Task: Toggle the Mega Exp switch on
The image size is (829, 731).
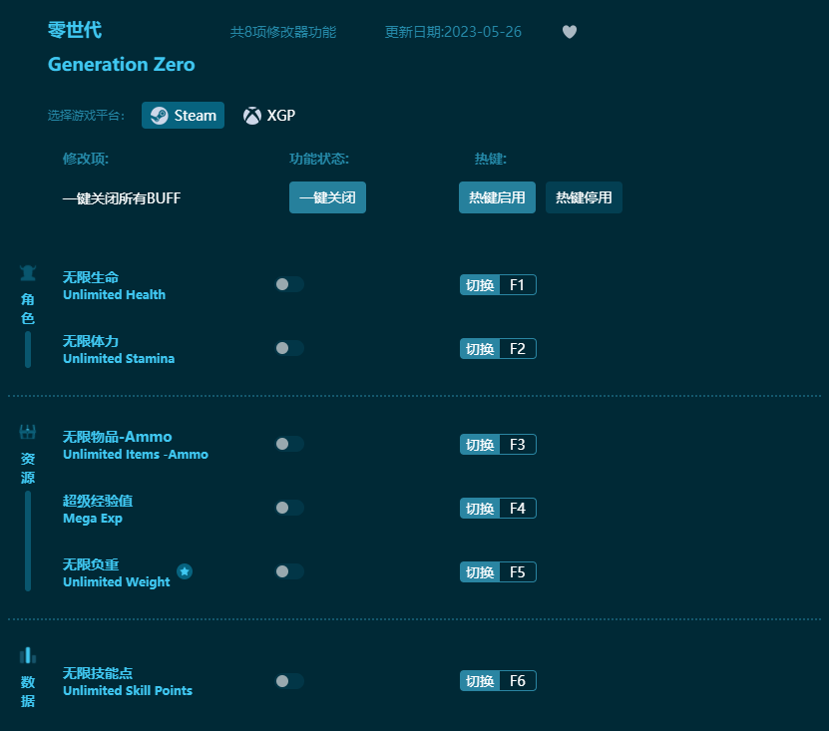Action: (x=289, y=508)
